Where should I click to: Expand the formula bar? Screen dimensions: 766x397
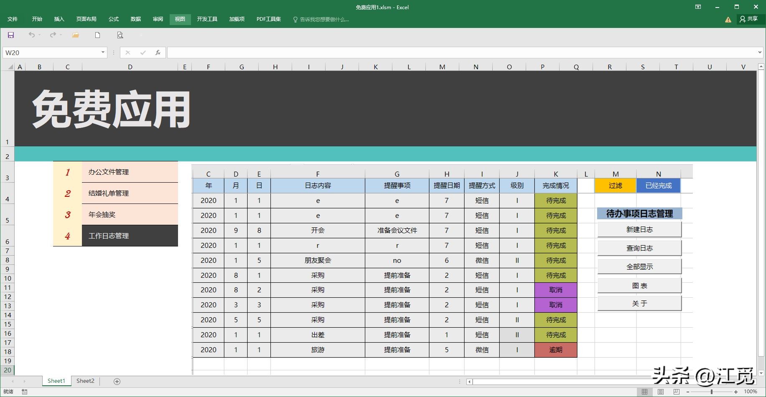pyautogui.click(x=760, y=53)
